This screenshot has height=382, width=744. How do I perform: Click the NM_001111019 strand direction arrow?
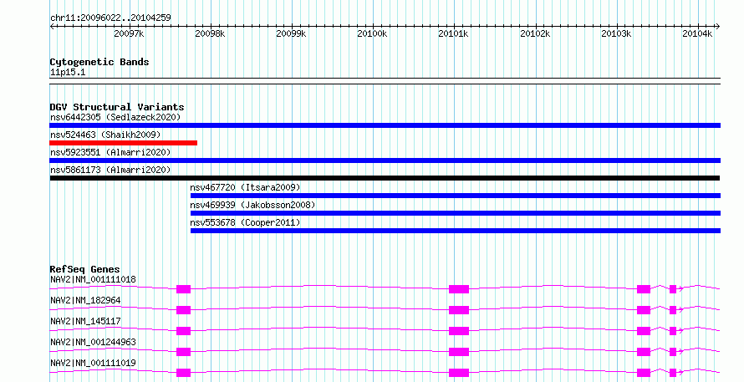681,373
